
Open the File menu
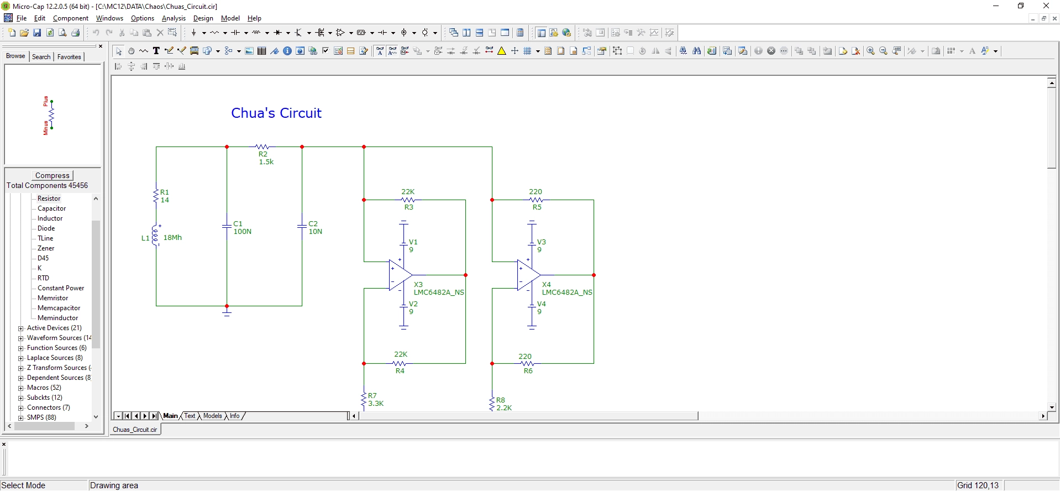click(x=22, y=18)
